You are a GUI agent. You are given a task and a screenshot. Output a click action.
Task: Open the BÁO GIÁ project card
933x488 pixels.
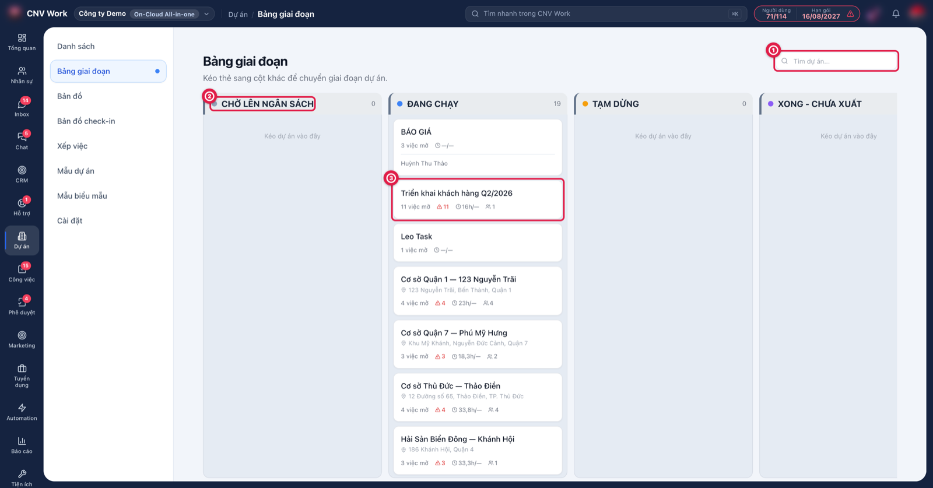(x=478, y=147)
